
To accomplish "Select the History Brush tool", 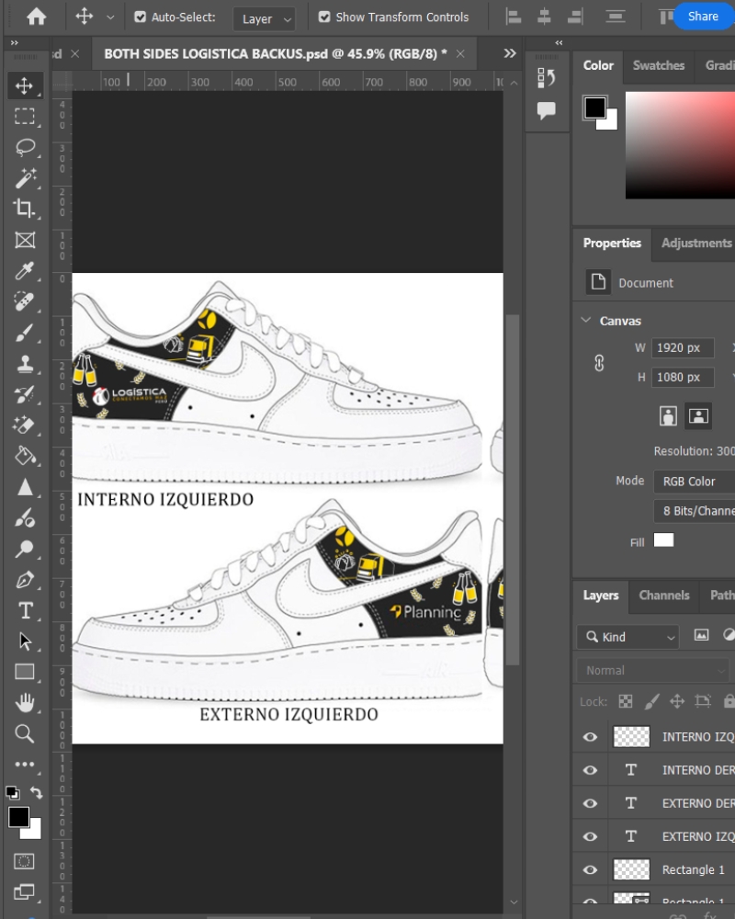I will 25,394.
